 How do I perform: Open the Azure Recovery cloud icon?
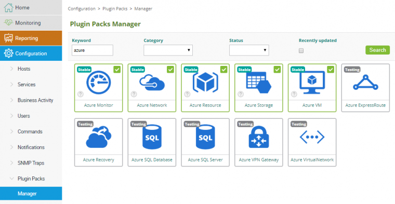pyautogui.click(x=99, y=137)
